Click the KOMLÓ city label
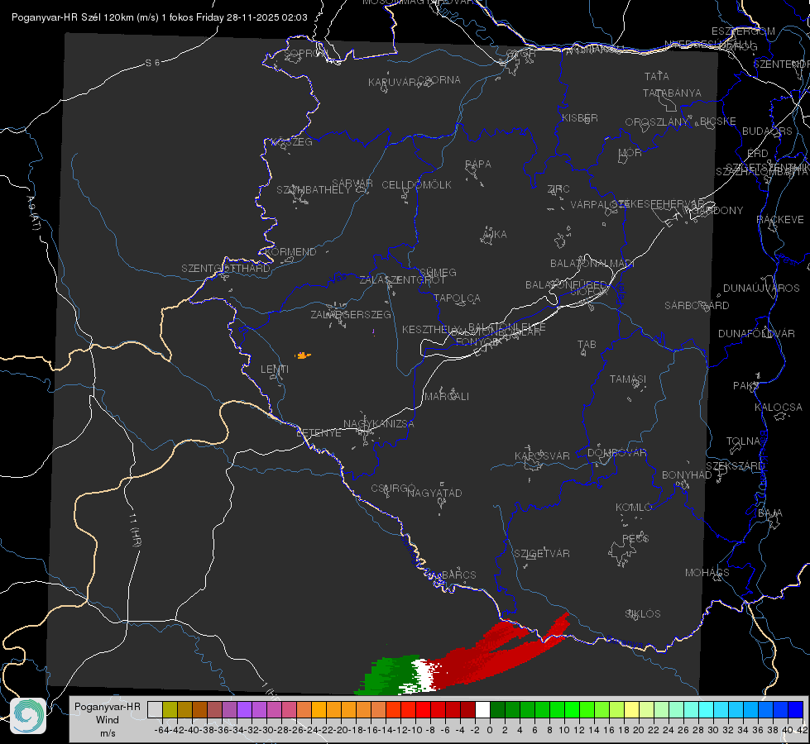 click(x=634, y=508)
